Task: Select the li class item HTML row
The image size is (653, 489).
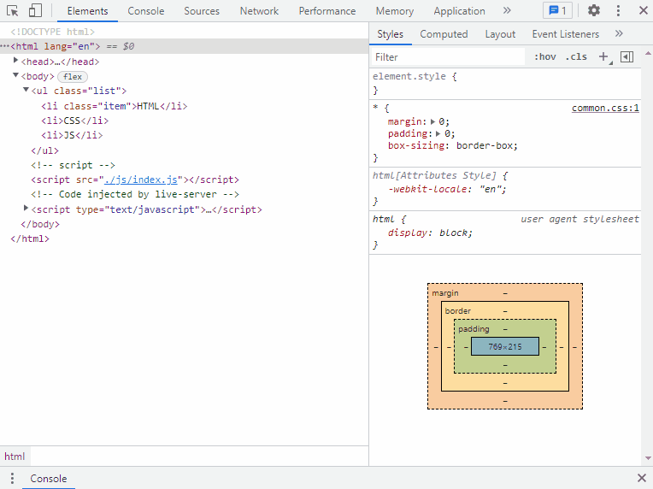Action: pyautogui.click(x=184, y=106)
